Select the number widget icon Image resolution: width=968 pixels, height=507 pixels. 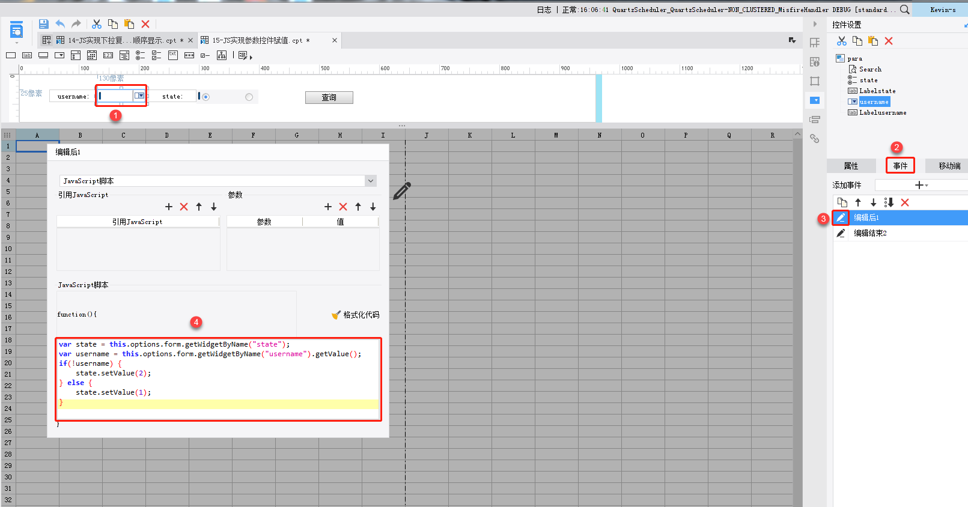[108, 55]
